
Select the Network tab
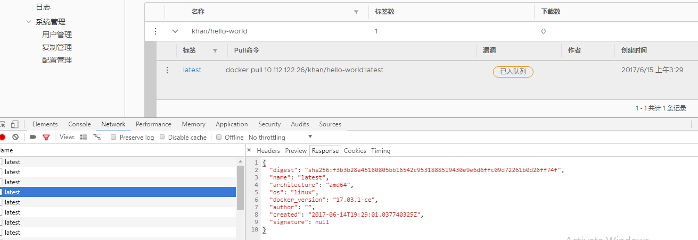[113, 124]
